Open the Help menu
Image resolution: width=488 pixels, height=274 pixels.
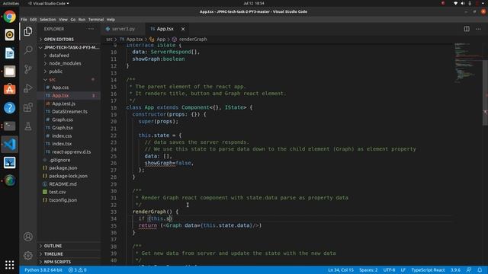coord(111,20)
